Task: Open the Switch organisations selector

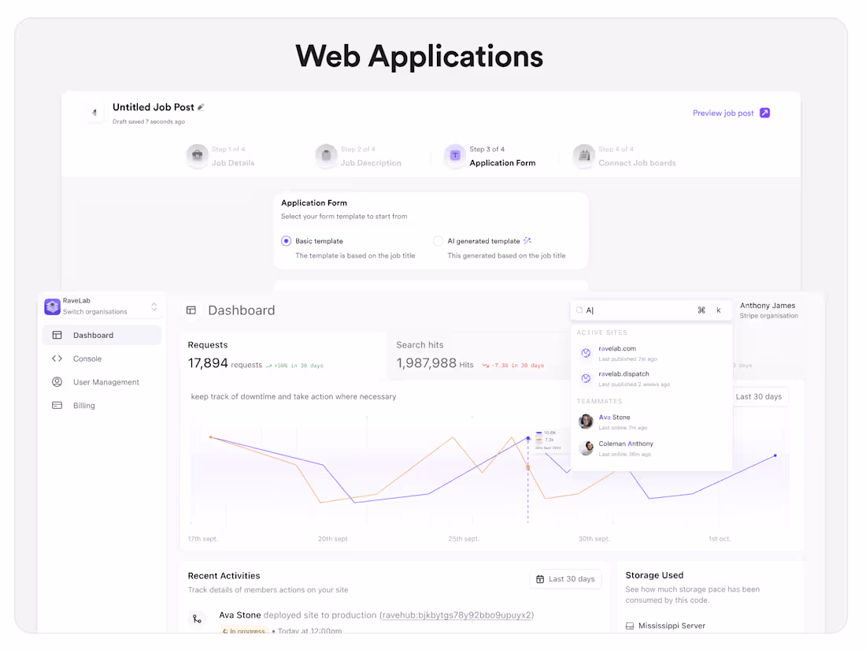Action: [154, 306]
